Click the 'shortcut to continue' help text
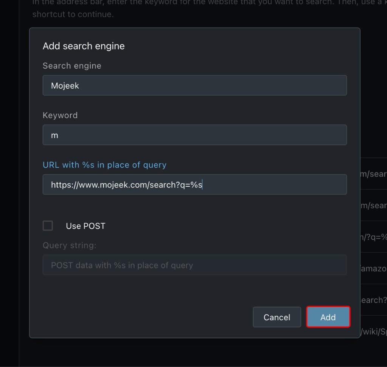Image resolution: width=387 pixels, height=367 pixels. tap(73, 14)
